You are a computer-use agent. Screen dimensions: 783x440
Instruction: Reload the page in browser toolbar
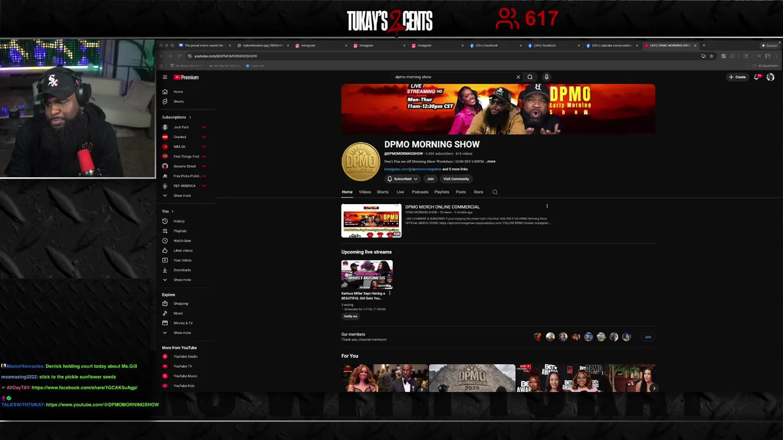pos(179,56)
